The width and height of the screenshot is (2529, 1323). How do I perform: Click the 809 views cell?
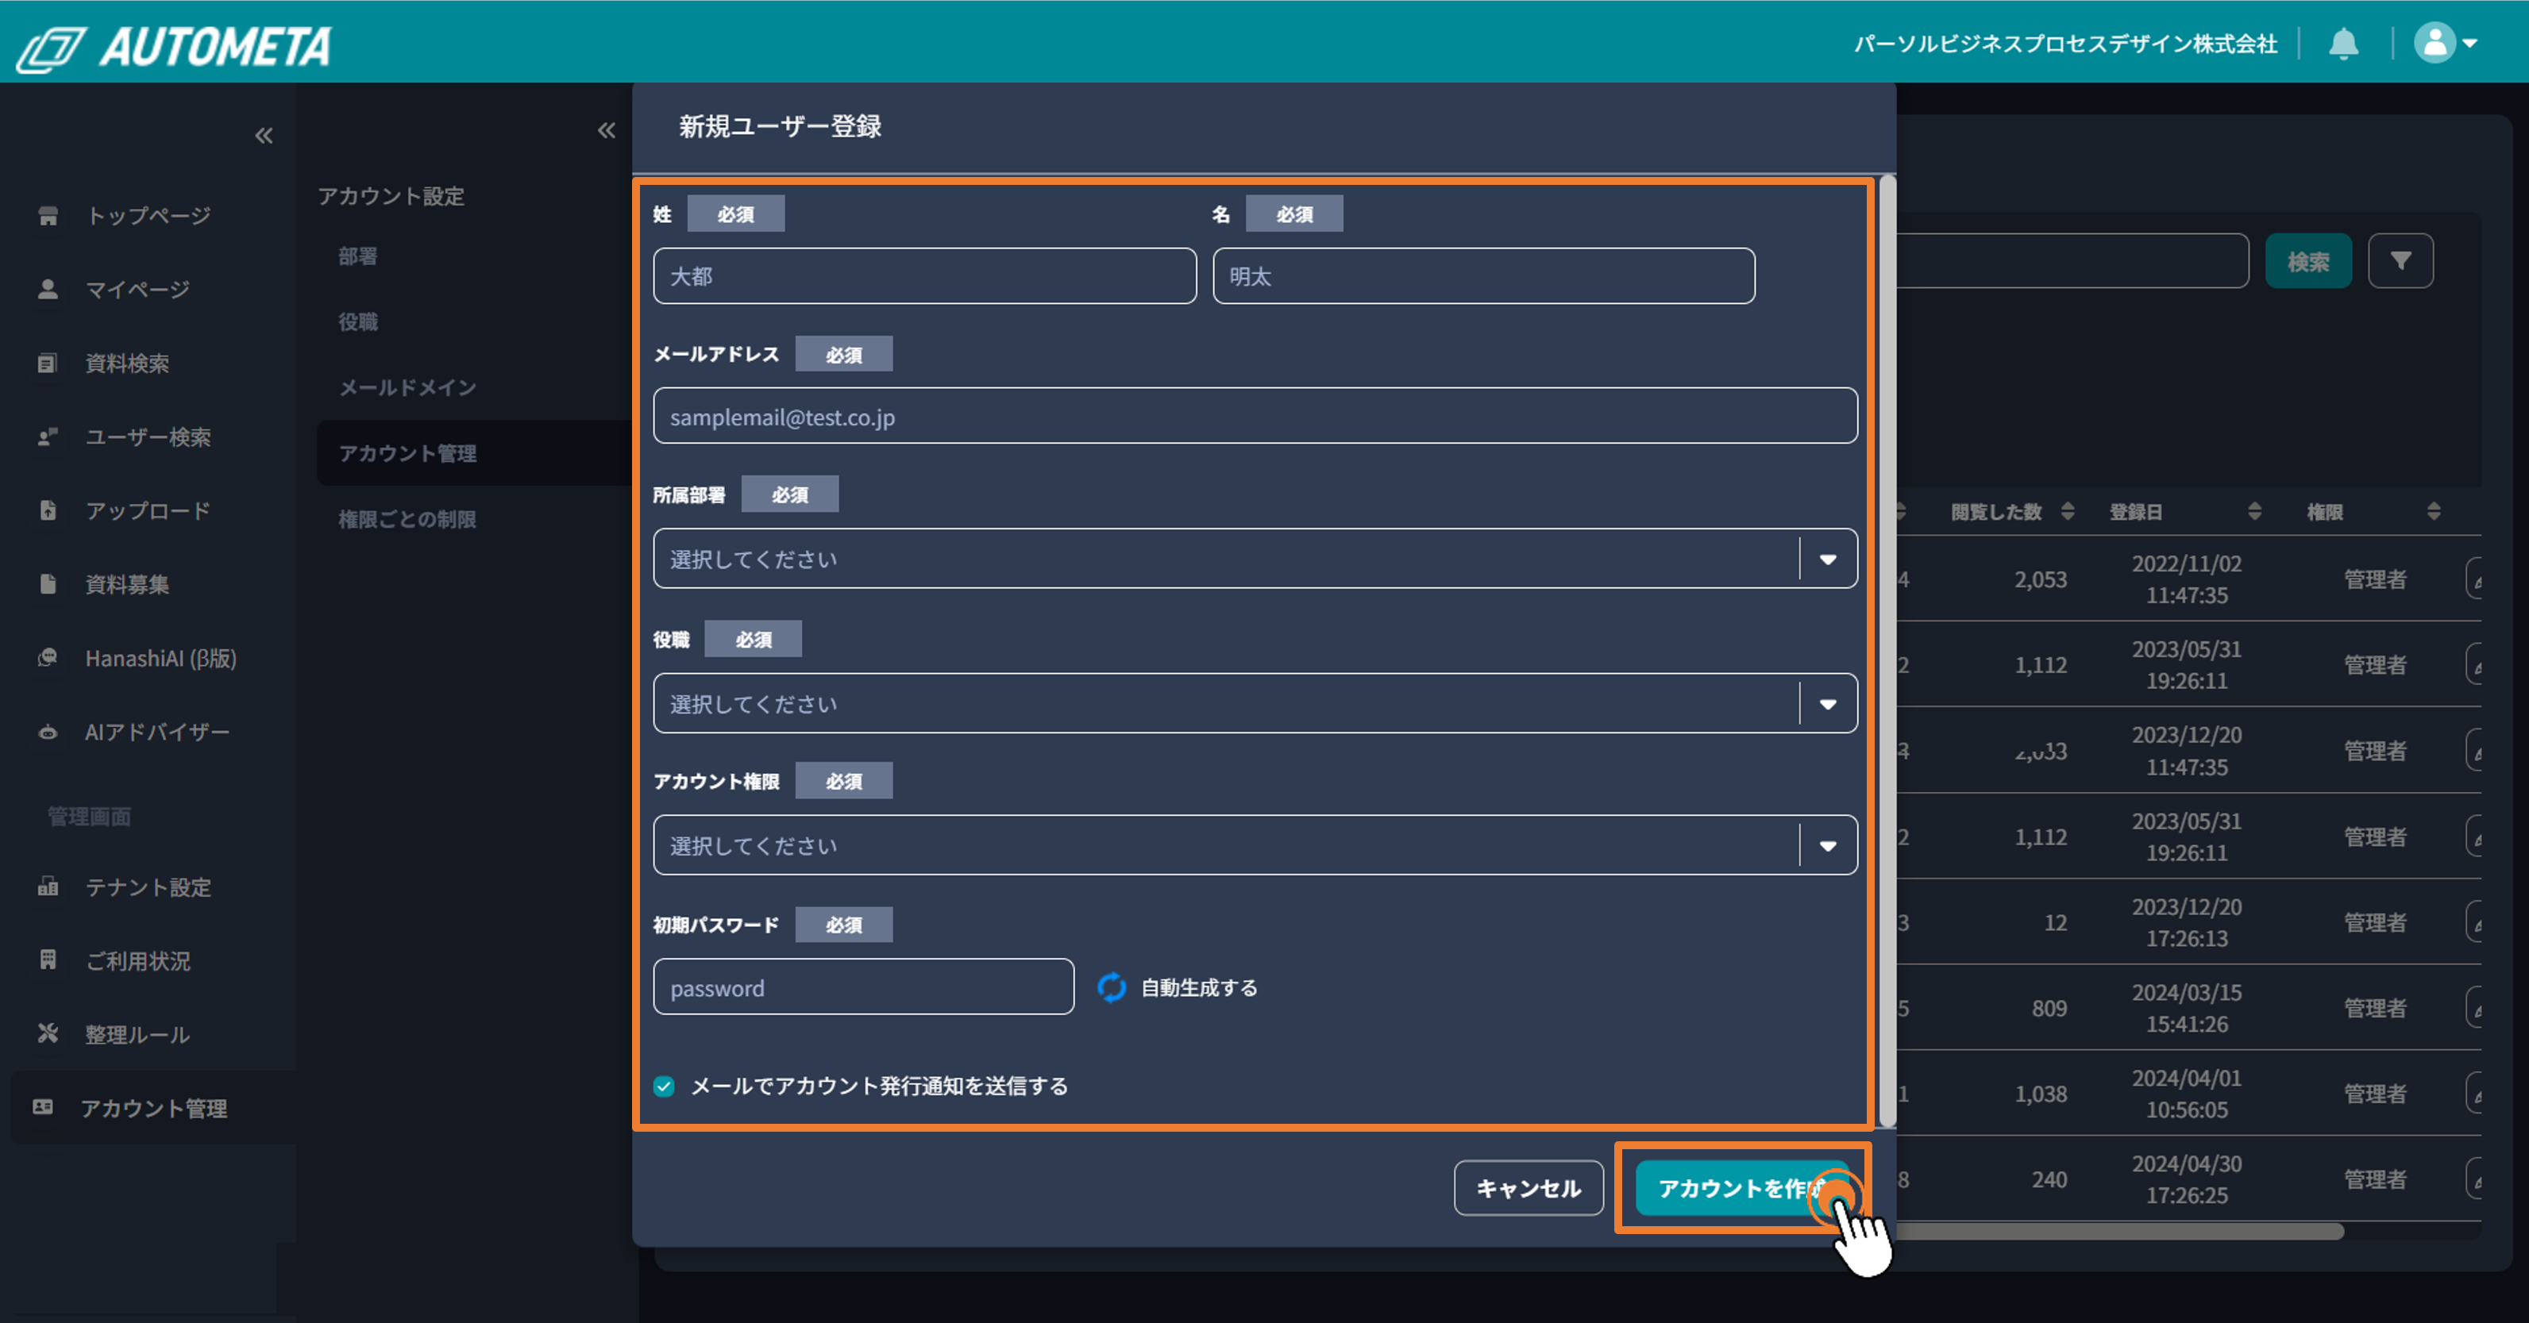(2049, 1008)
